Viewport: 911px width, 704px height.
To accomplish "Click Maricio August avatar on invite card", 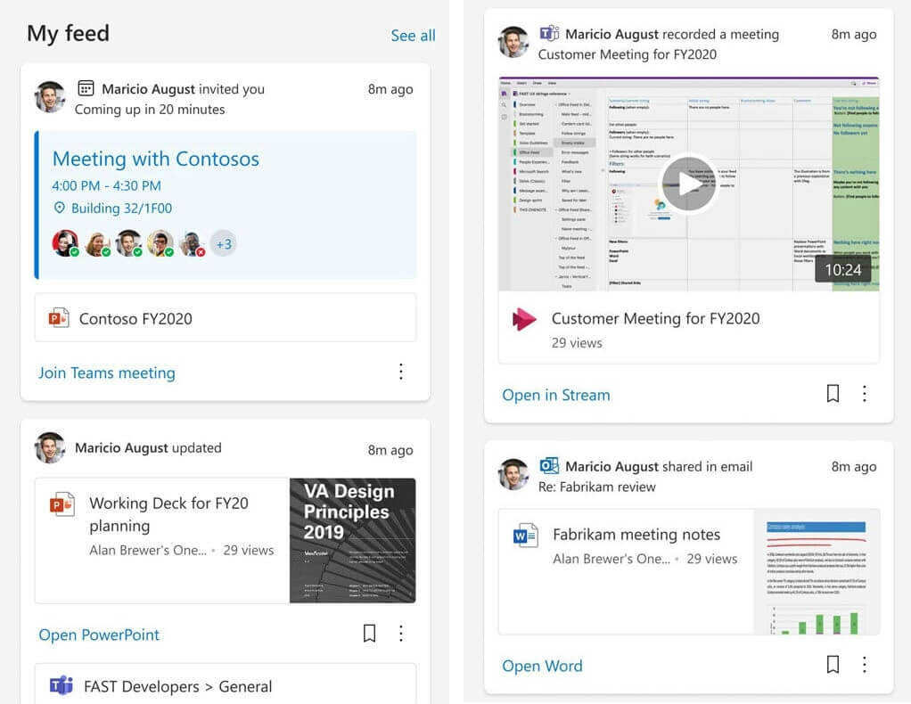I will (50, 97).
